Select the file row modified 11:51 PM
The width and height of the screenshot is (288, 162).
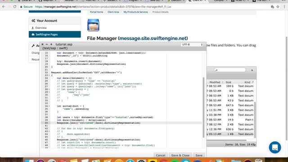click(230, 110)
